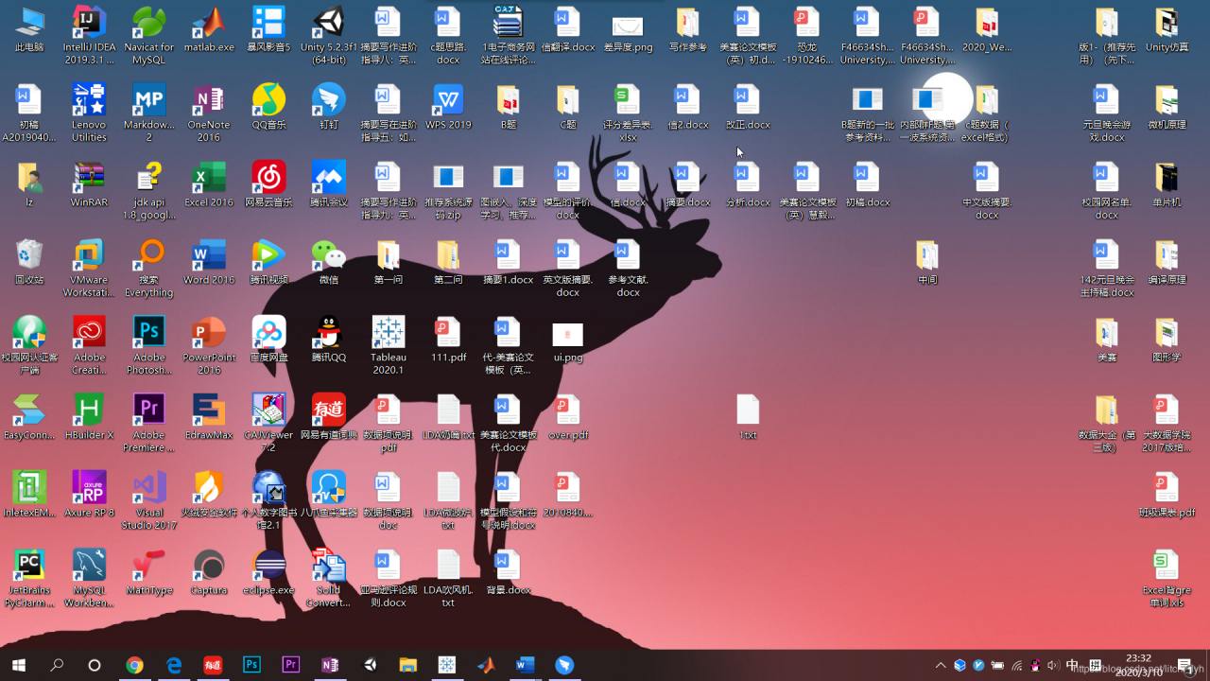
Task: Select OneNote 2016 desktop shortcut
Action: (209, 113)
